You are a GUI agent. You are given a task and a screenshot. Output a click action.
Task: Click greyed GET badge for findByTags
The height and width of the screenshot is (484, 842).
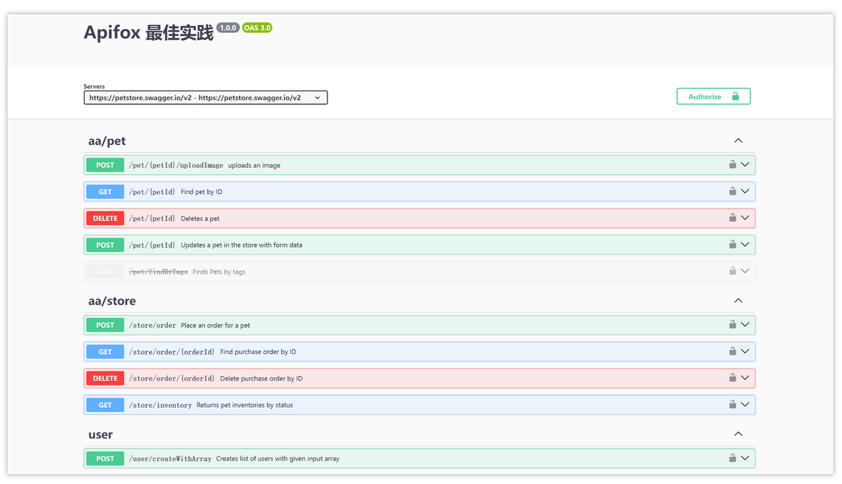[x=105, y=272]
